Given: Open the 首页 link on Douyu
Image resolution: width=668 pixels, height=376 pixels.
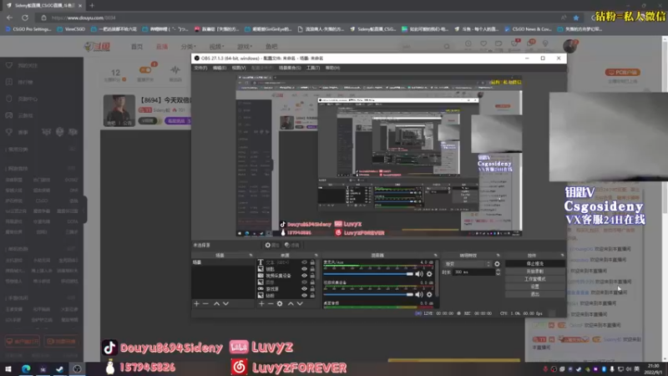Looking at the screenshot, I should click(x=137, y=47).
